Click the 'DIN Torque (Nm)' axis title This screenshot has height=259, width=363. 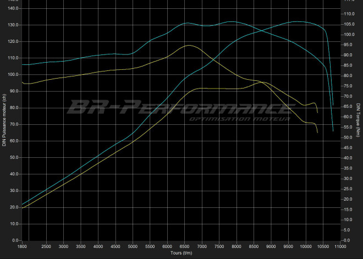click(x=358, y=120)
